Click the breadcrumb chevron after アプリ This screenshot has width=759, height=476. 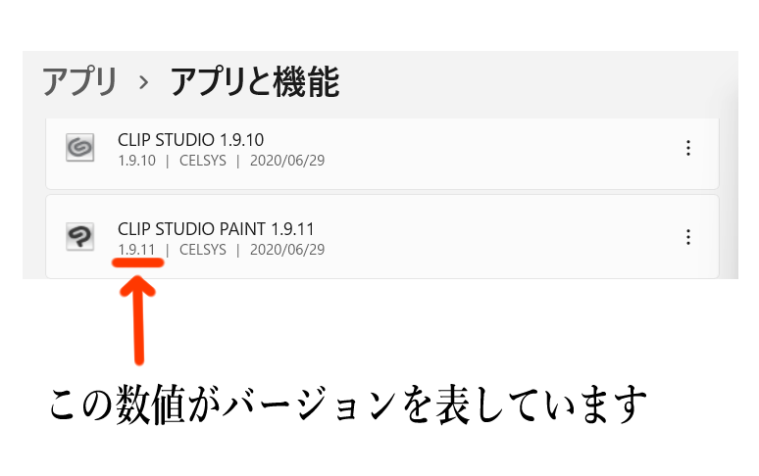(x=143, y=82)
